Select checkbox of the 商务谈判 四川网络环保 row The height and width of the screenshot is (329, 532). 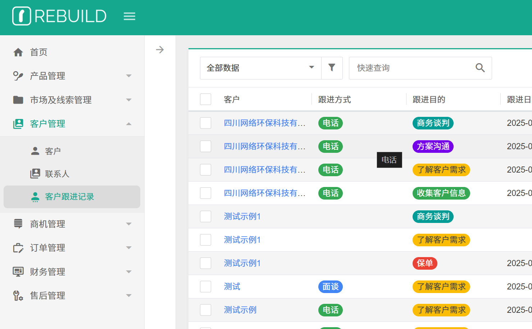205,123
